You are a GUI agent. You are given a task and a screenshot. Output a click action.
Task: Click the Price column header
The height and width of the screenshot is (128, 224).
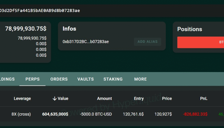click(x=167, y=99)
